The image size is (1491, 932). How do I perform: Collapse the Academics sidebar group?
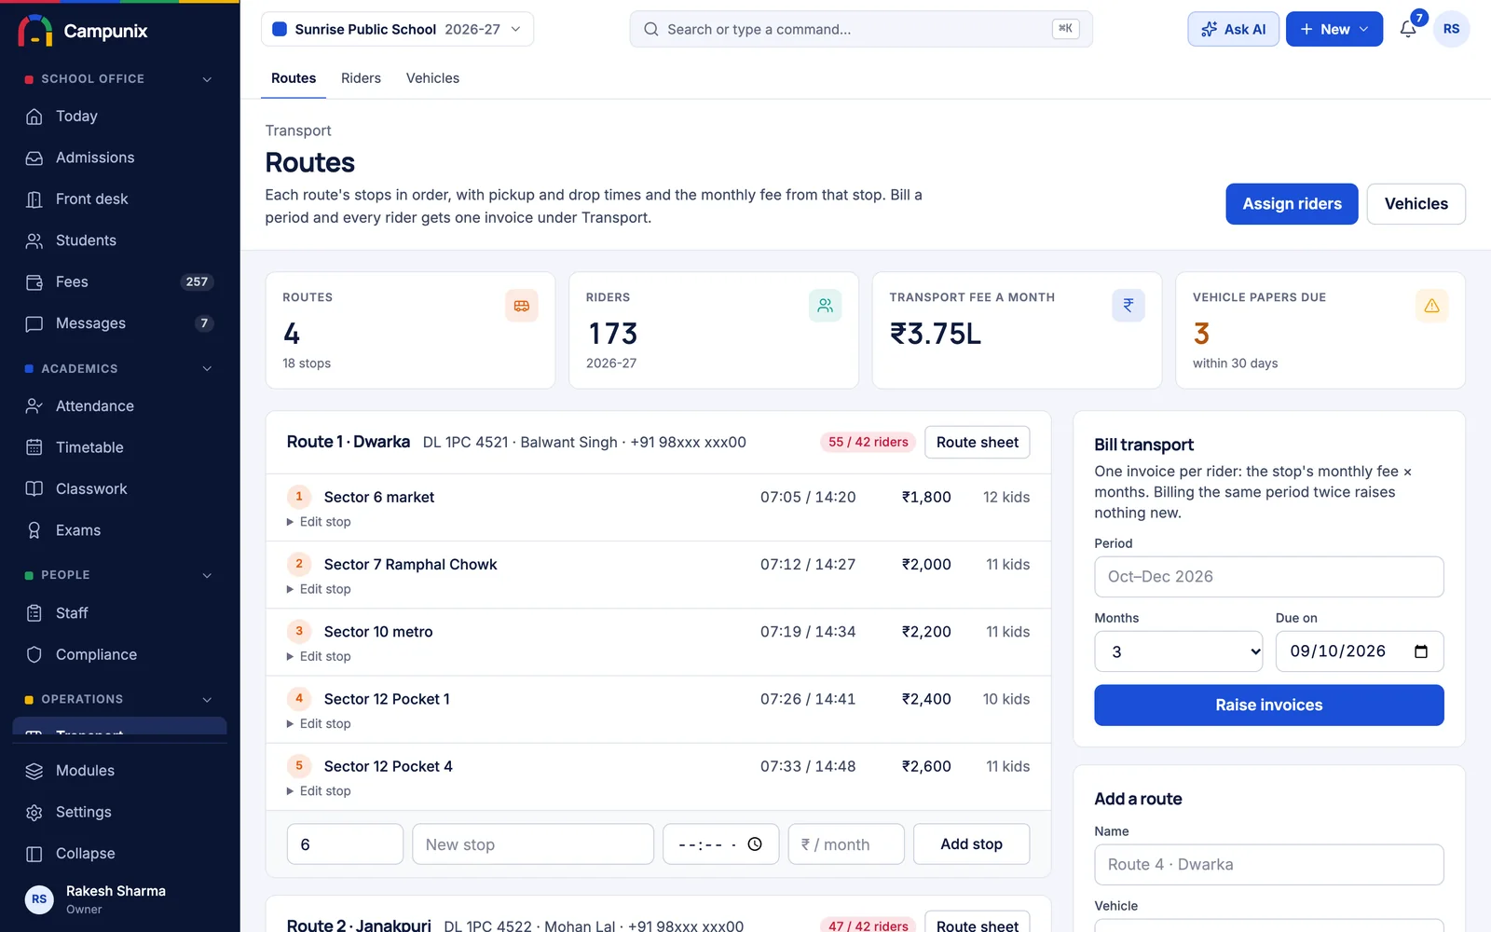pyautogui.click(x=207, y=369)
